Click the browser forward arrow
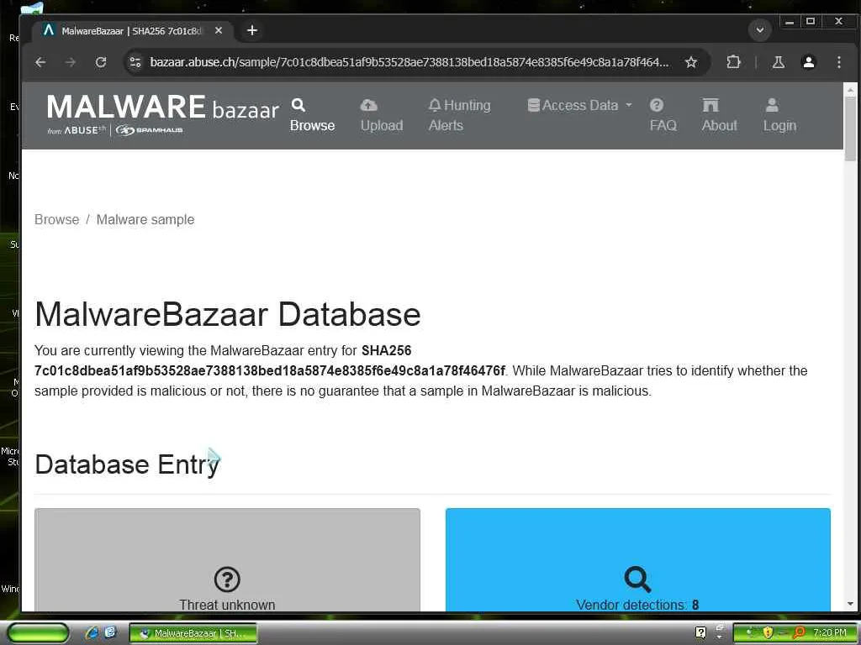The image size is (861, 645). (x=71, y=62)
